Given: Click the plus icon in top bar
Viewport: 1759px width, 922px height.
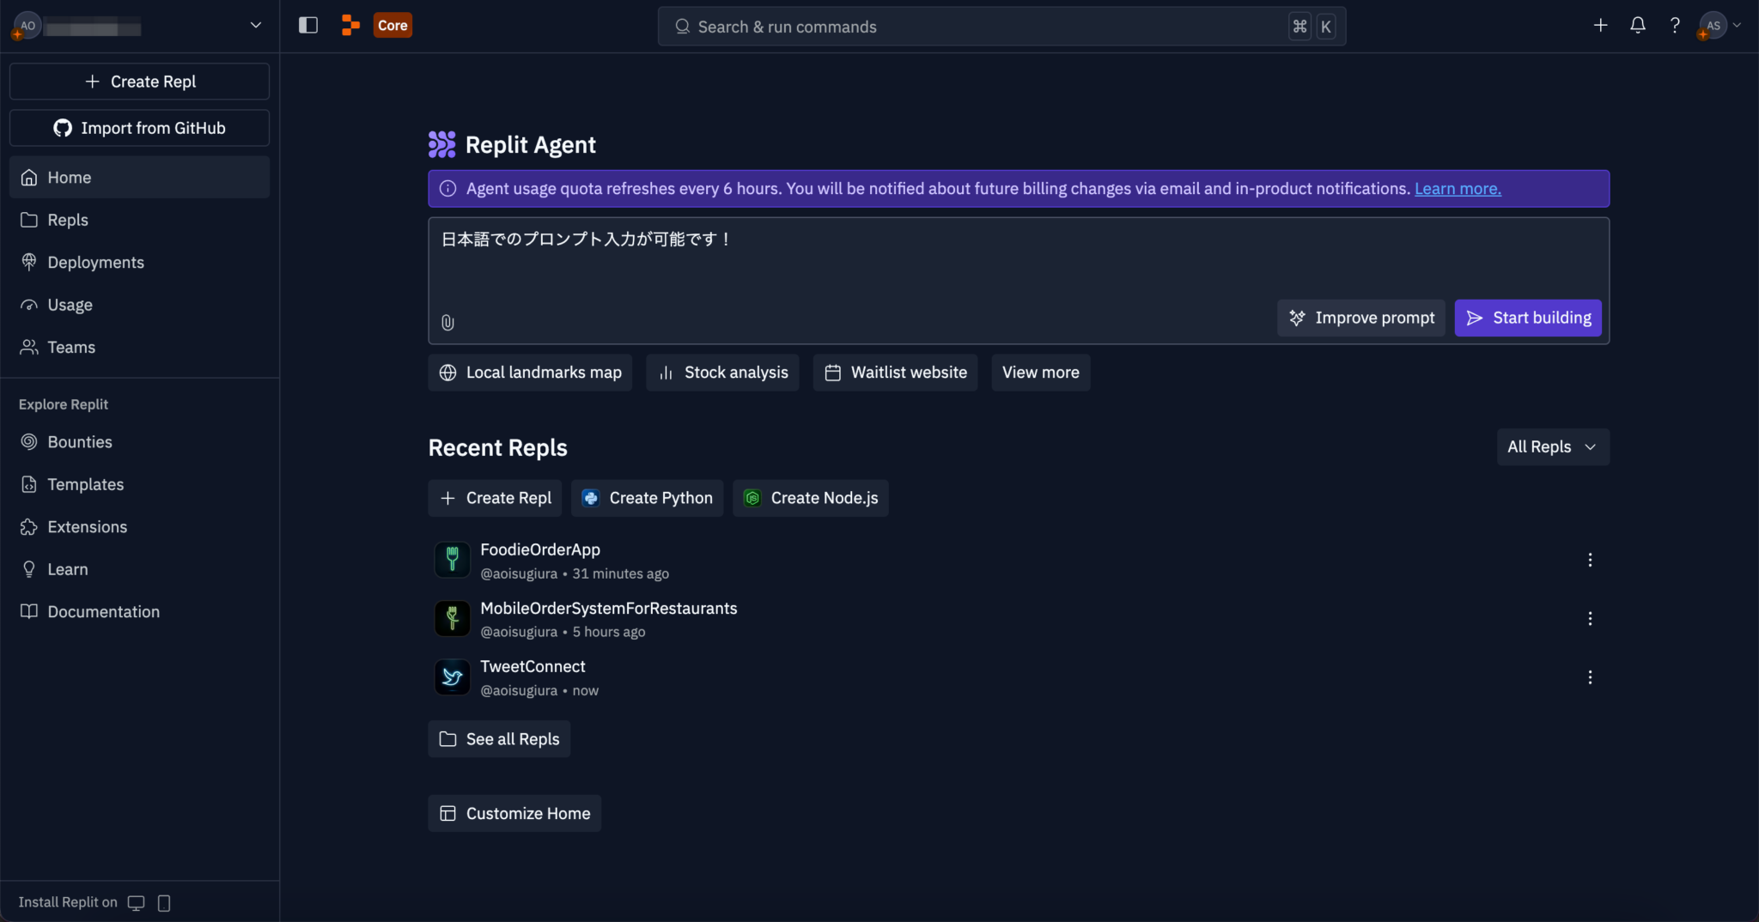Looking at the screenshot, I should 1600,26.
